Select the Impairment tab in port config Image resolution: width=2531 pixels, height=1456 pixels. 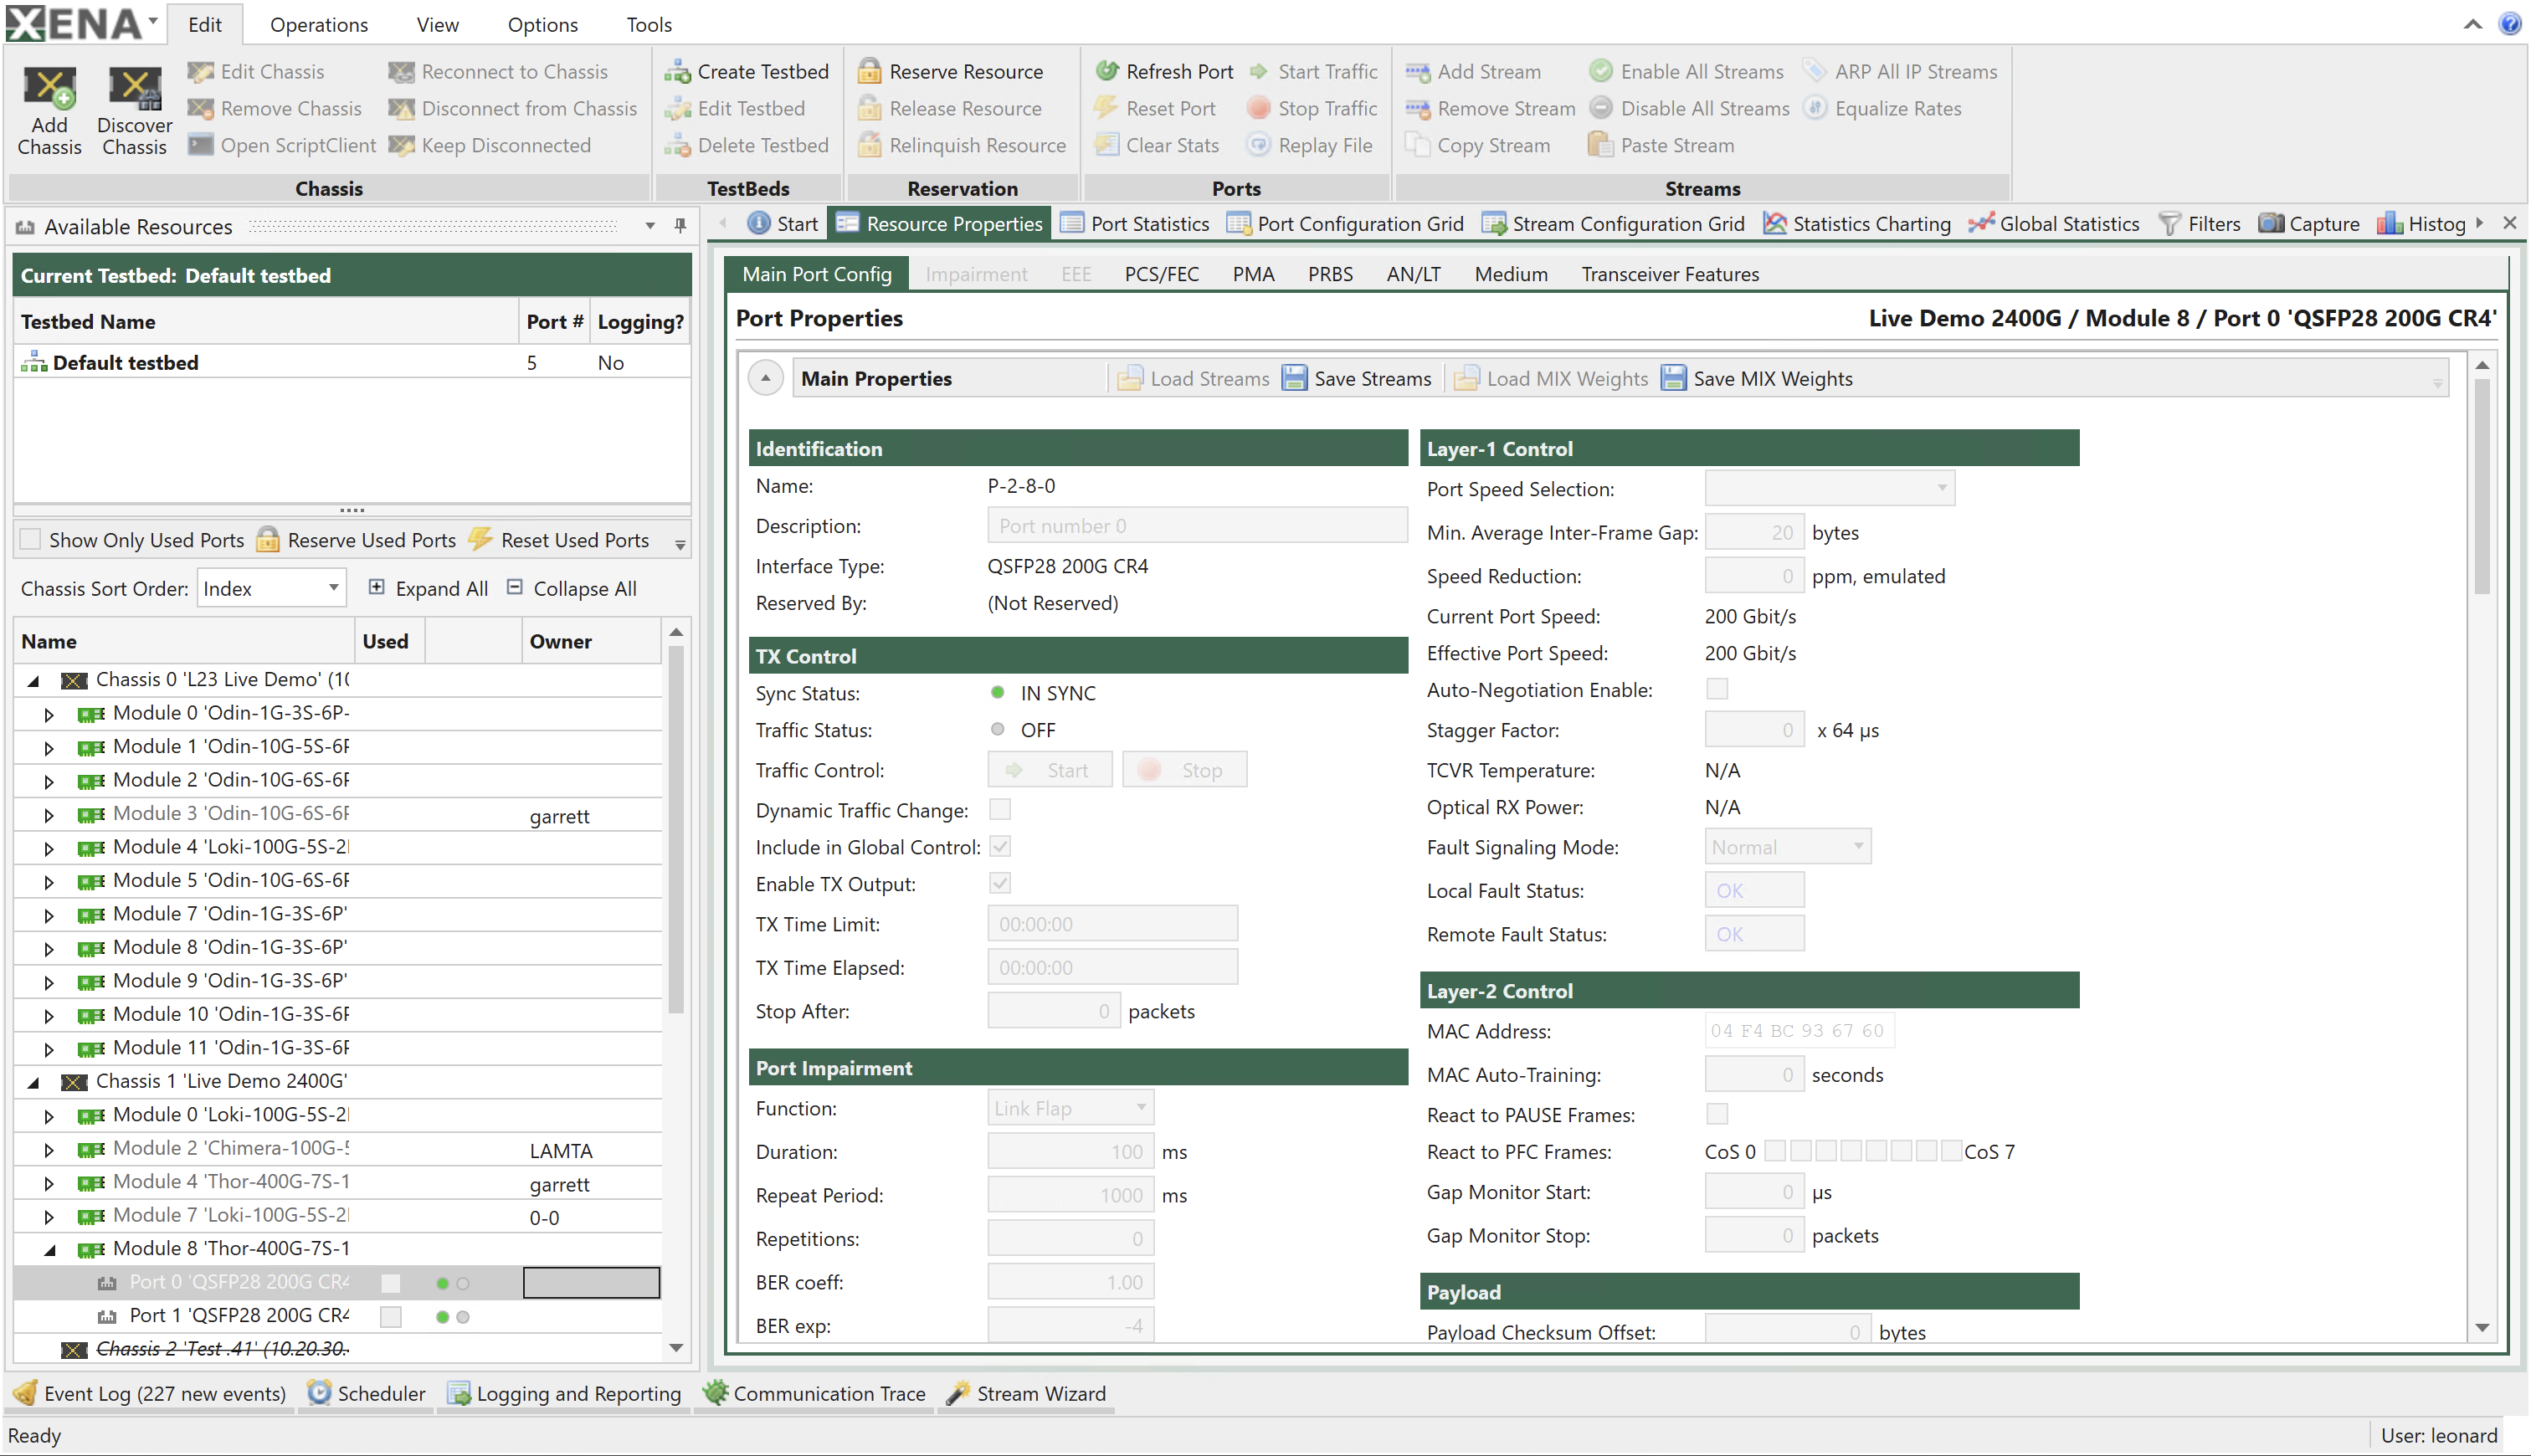pyautogui.click(x=975, y=274)
